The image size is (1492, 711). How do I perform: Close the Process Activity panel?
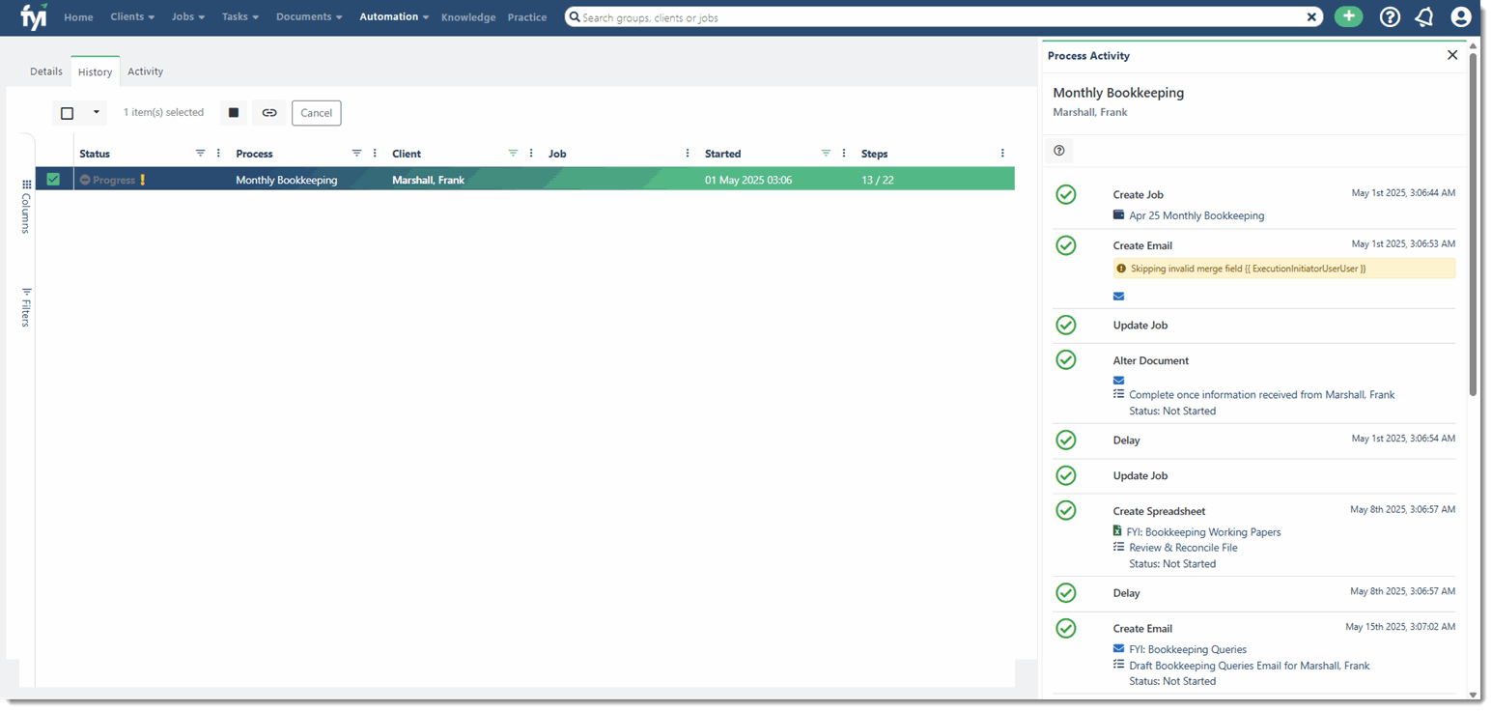(1452, 55)
